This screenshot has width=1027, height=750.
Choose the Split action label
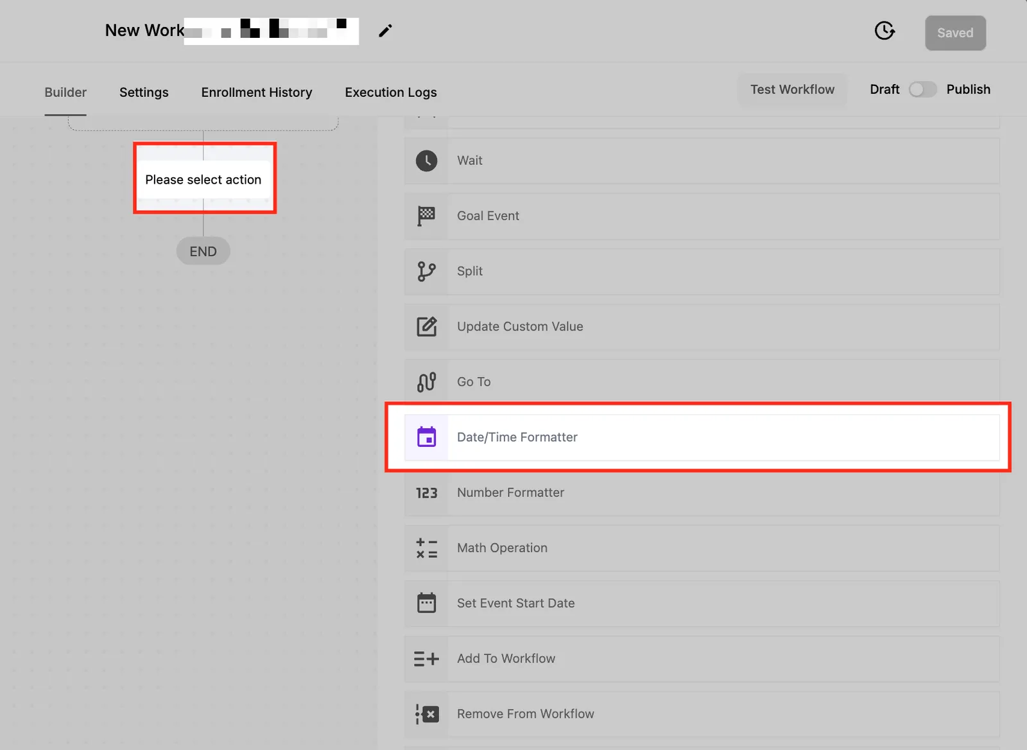[x=470, y=271]
